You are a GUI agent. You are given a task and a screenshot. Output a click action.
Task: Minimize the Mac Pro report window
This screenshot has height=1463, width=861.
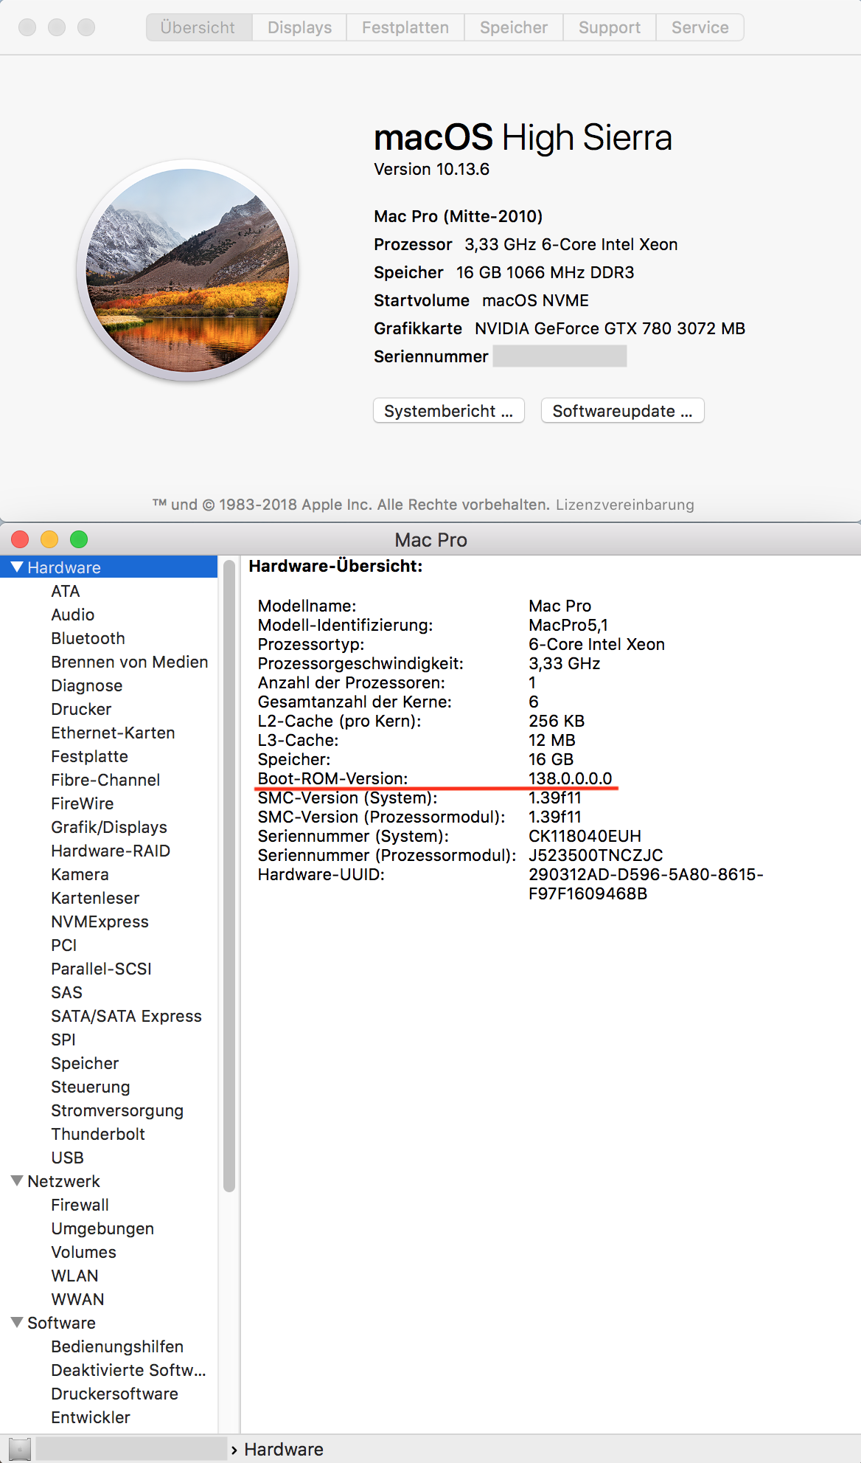49,539
